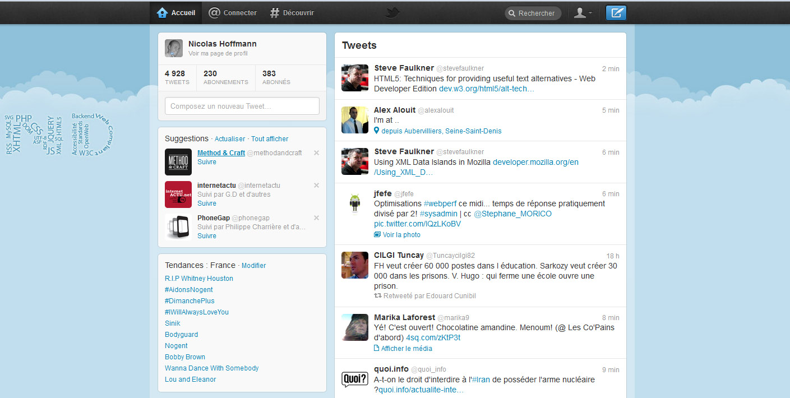Screen dimensions: 790x398
Task: Open Voir ma page de profil
Action: click(218, 54)
